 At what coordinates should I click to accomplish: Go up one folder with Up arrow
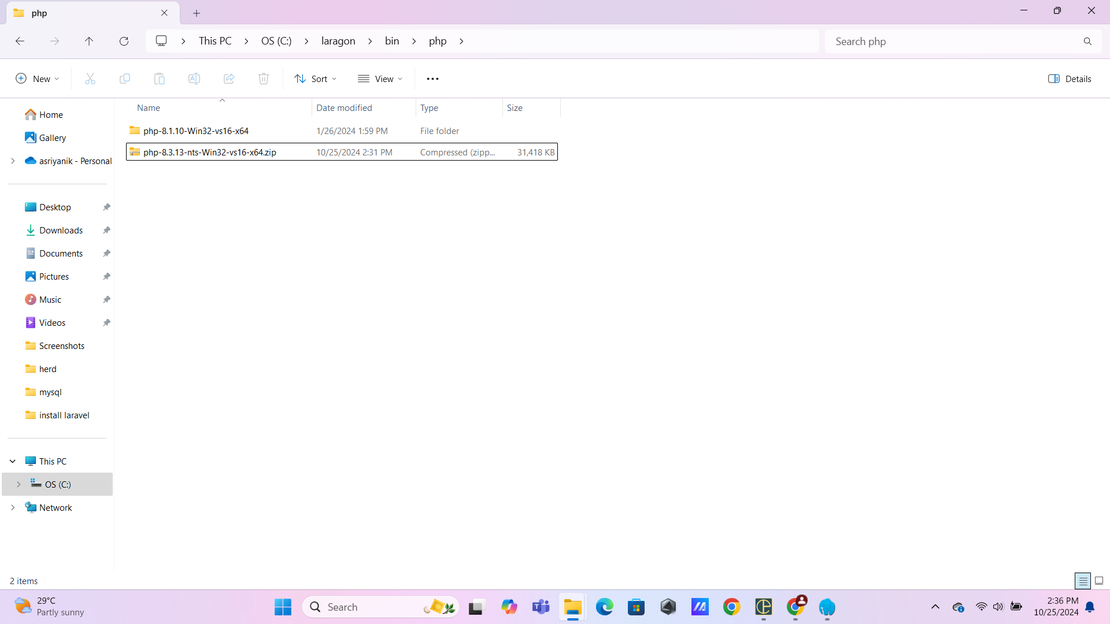pyautogui.click(x=89, y=41)
